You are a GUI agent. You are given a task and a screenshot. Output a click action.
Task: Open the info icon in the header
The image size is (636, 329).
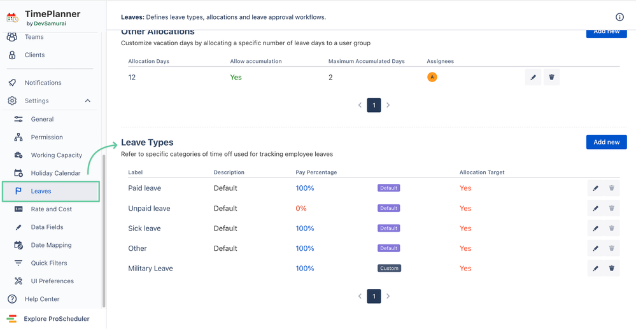pyautogui.click(x=619, y=17)
